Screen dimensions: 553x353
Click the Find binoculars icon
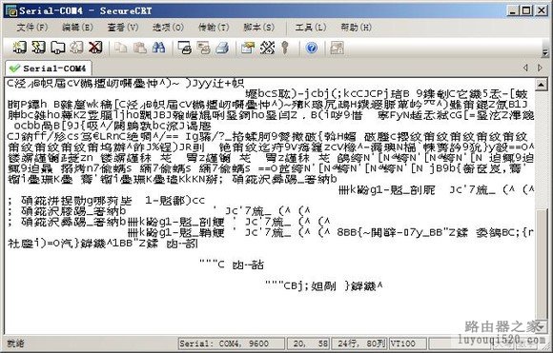pyautogui.click(x=158, y=48)
